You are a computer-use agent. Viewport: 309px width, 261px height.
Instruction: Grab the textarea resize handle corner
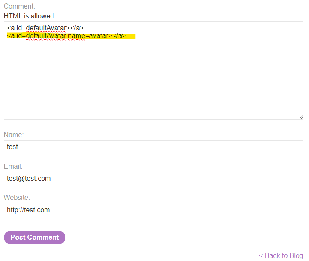click(x=301, y=117)
